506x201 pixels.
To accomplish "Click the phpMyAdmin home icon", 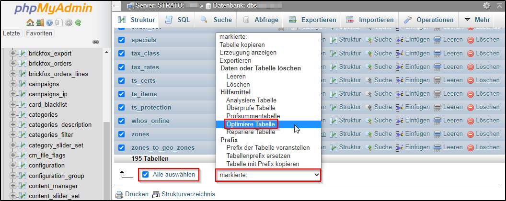I will (30, 23).
